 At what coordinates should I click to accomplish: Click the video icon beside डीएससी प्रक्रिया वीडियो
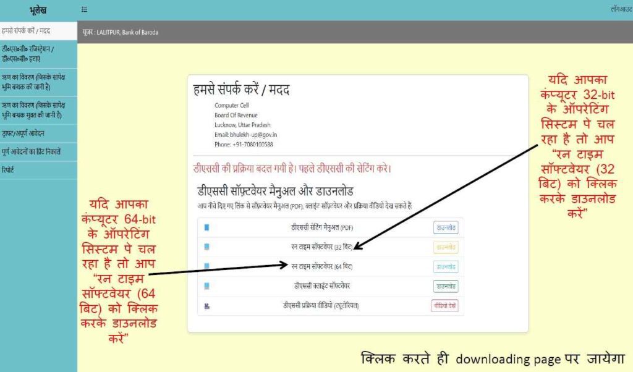coord(206,305)
